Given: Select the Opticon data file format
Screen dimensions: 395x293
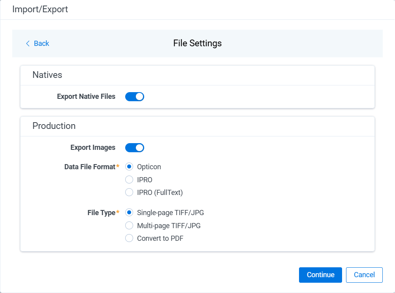Looking at the screenshot, I should point(129,167).
